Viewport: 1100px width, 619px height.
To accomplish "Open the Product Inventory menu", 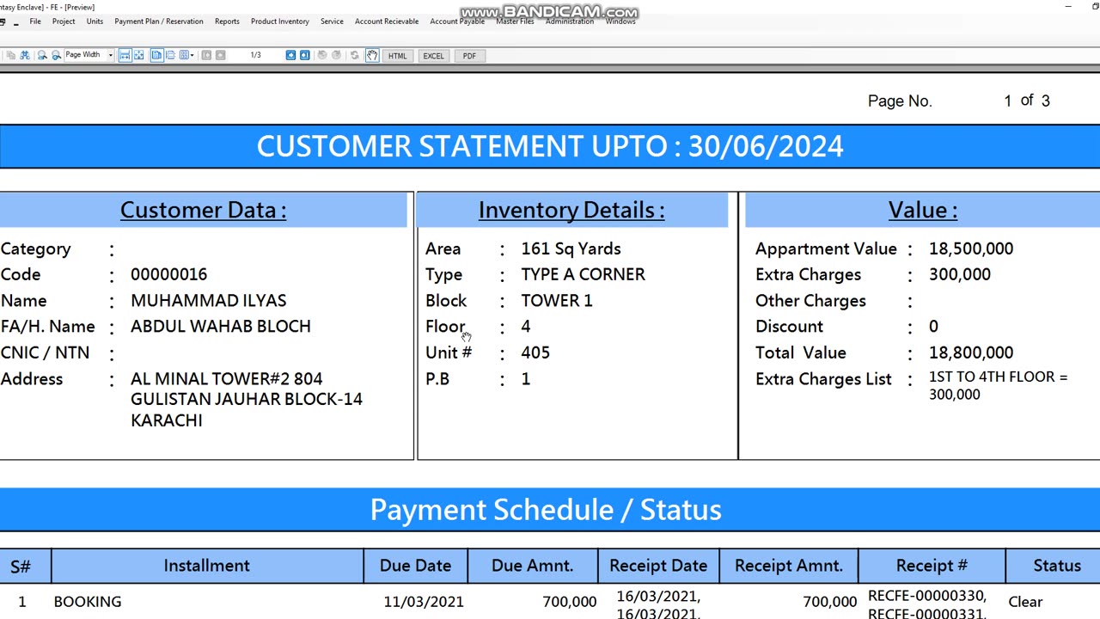I will [x=280, y=21].
